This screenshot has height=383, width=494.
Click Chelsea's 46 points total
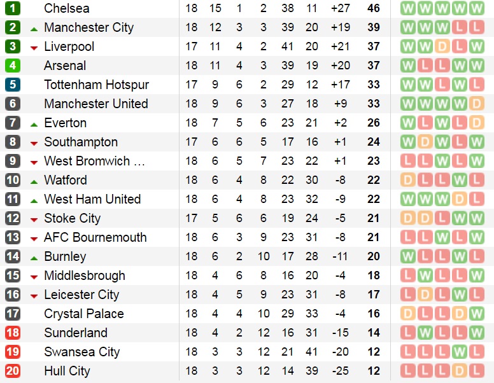click(374, 8)
